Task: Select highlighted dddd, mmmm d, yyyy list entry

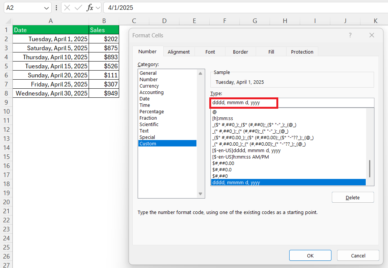Action: (x=288, y=183)
